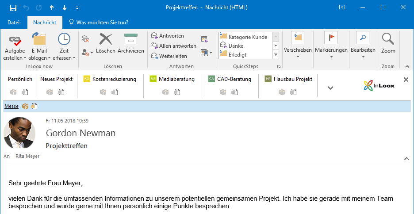This screenshot has height=214, width=414.
Task: Click the Neues Projekt label
Action: click(x=56, y=79)
